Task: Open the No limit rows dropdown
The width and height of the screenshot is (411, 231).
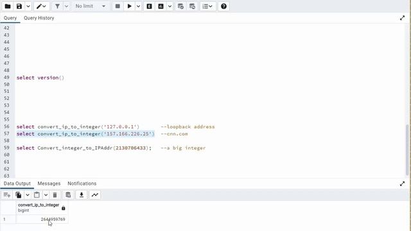Action: coord(91,6)
